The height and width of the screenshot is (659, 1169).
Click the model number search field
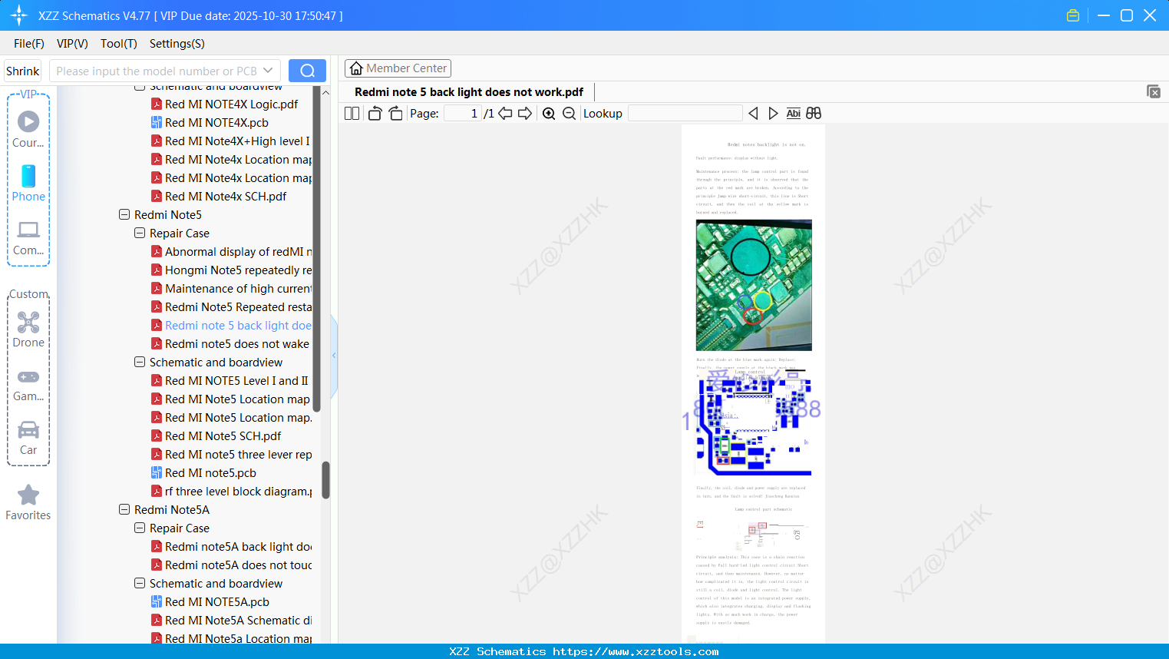156,71
